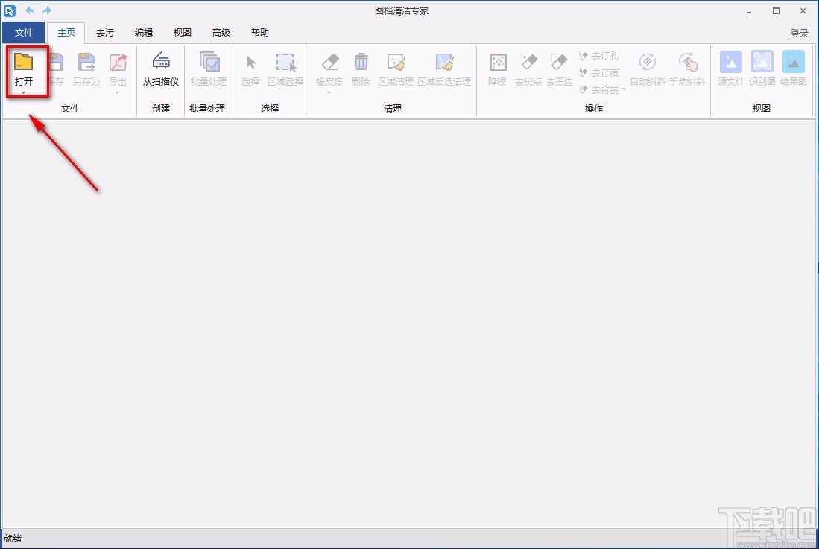The height and width of the screenshot is (549, 819).
Task: Choose the 区域选择 region selection tool
Action: (x=285, y=62)
